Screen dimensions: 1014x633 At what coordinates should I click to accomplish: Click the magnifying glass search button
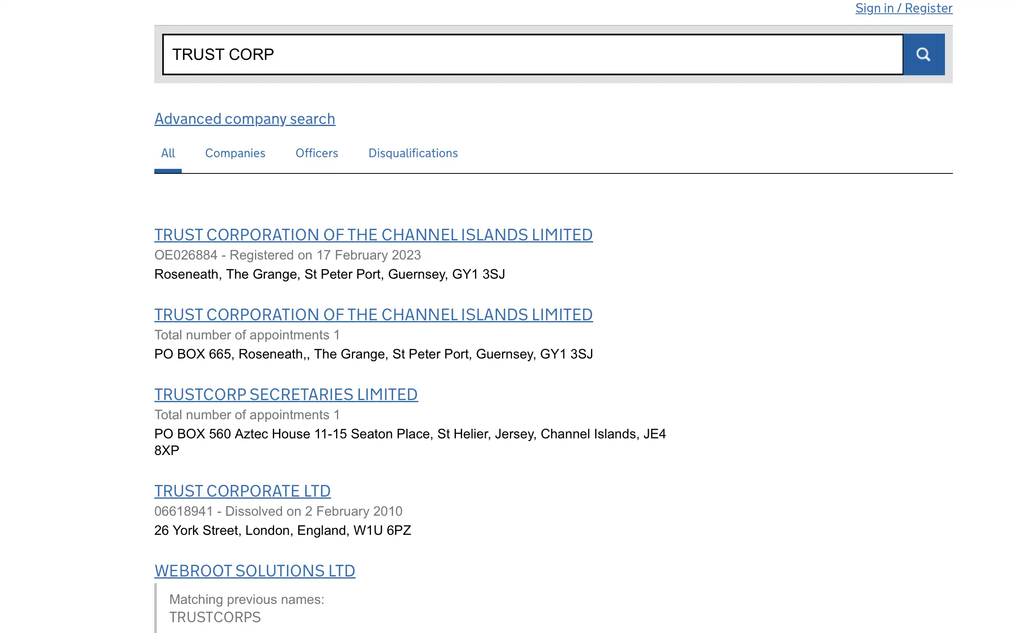click(924, 54)
